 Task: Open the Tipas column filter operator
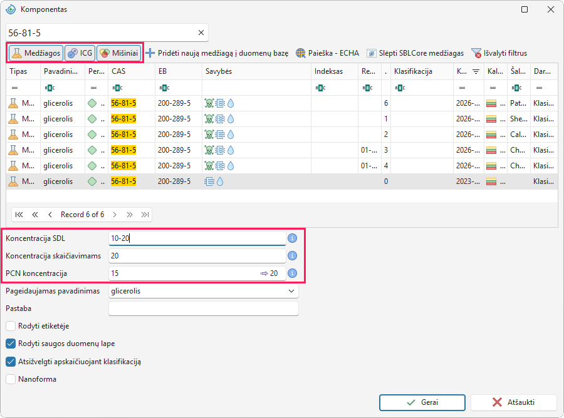[15, 88]
